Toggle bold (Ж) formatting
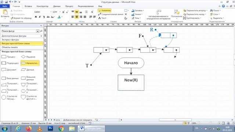Image resolution: width=235 pixels, height=132 pixels. click(36, 17)
